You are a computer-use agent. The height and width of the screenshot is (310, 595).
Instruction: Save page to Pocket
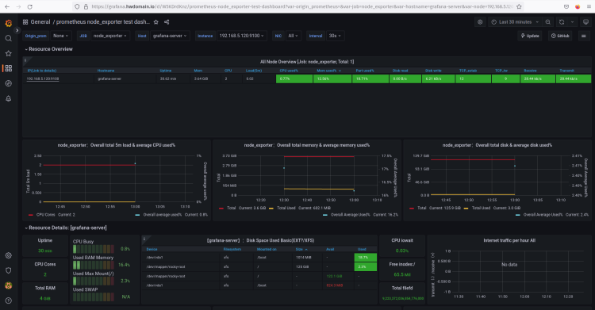pos(566,6)
